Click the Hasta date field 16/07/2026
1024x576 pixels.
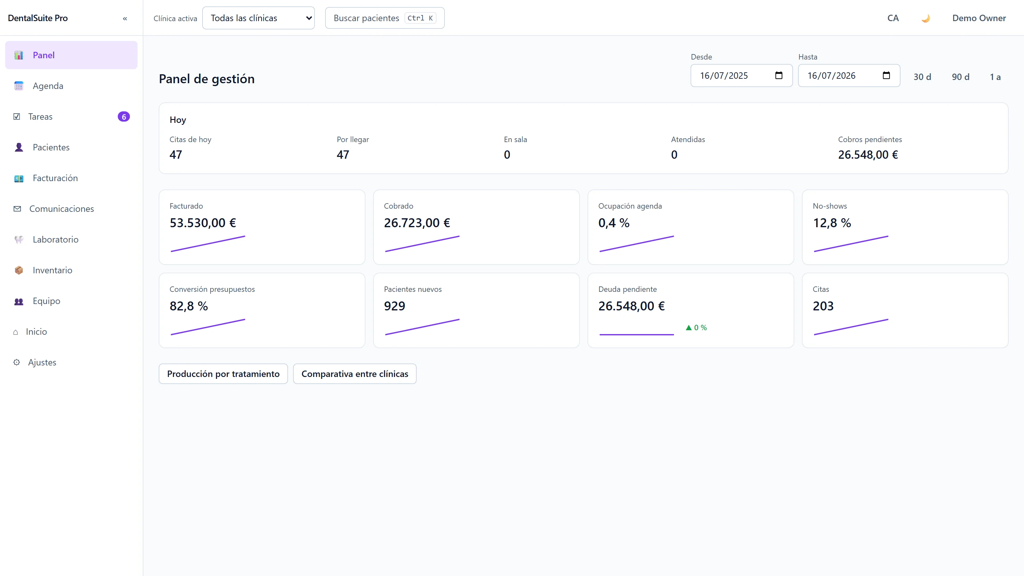pyautogui.click(x=849, y=76)
